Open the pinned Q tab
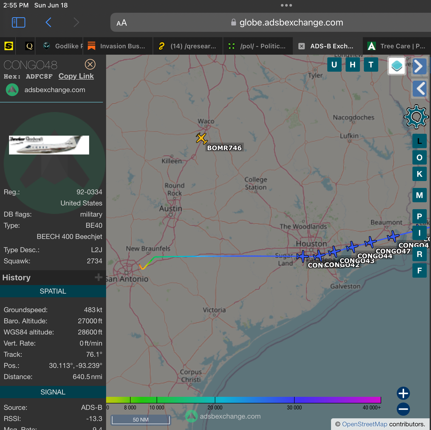 (x=29, y=46)
